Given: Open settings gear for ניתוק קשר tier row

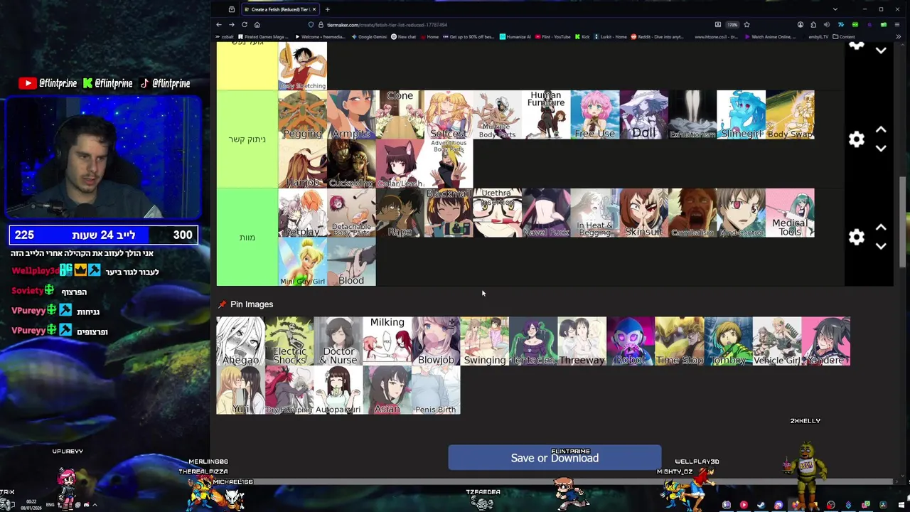Looking at the screenshot, I should [x=856, y=139].
